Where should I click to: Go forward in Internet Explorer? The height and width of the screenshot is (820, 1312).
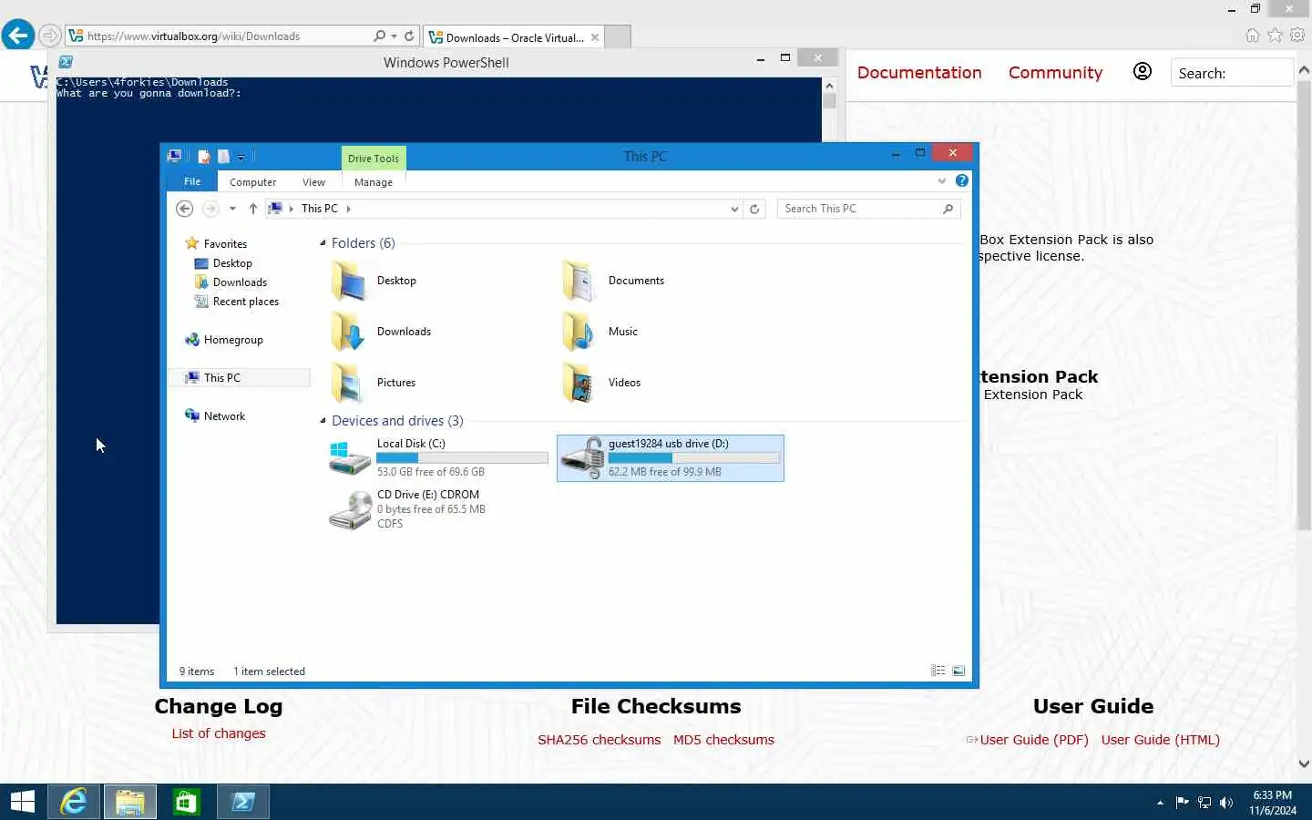(50, 36)
